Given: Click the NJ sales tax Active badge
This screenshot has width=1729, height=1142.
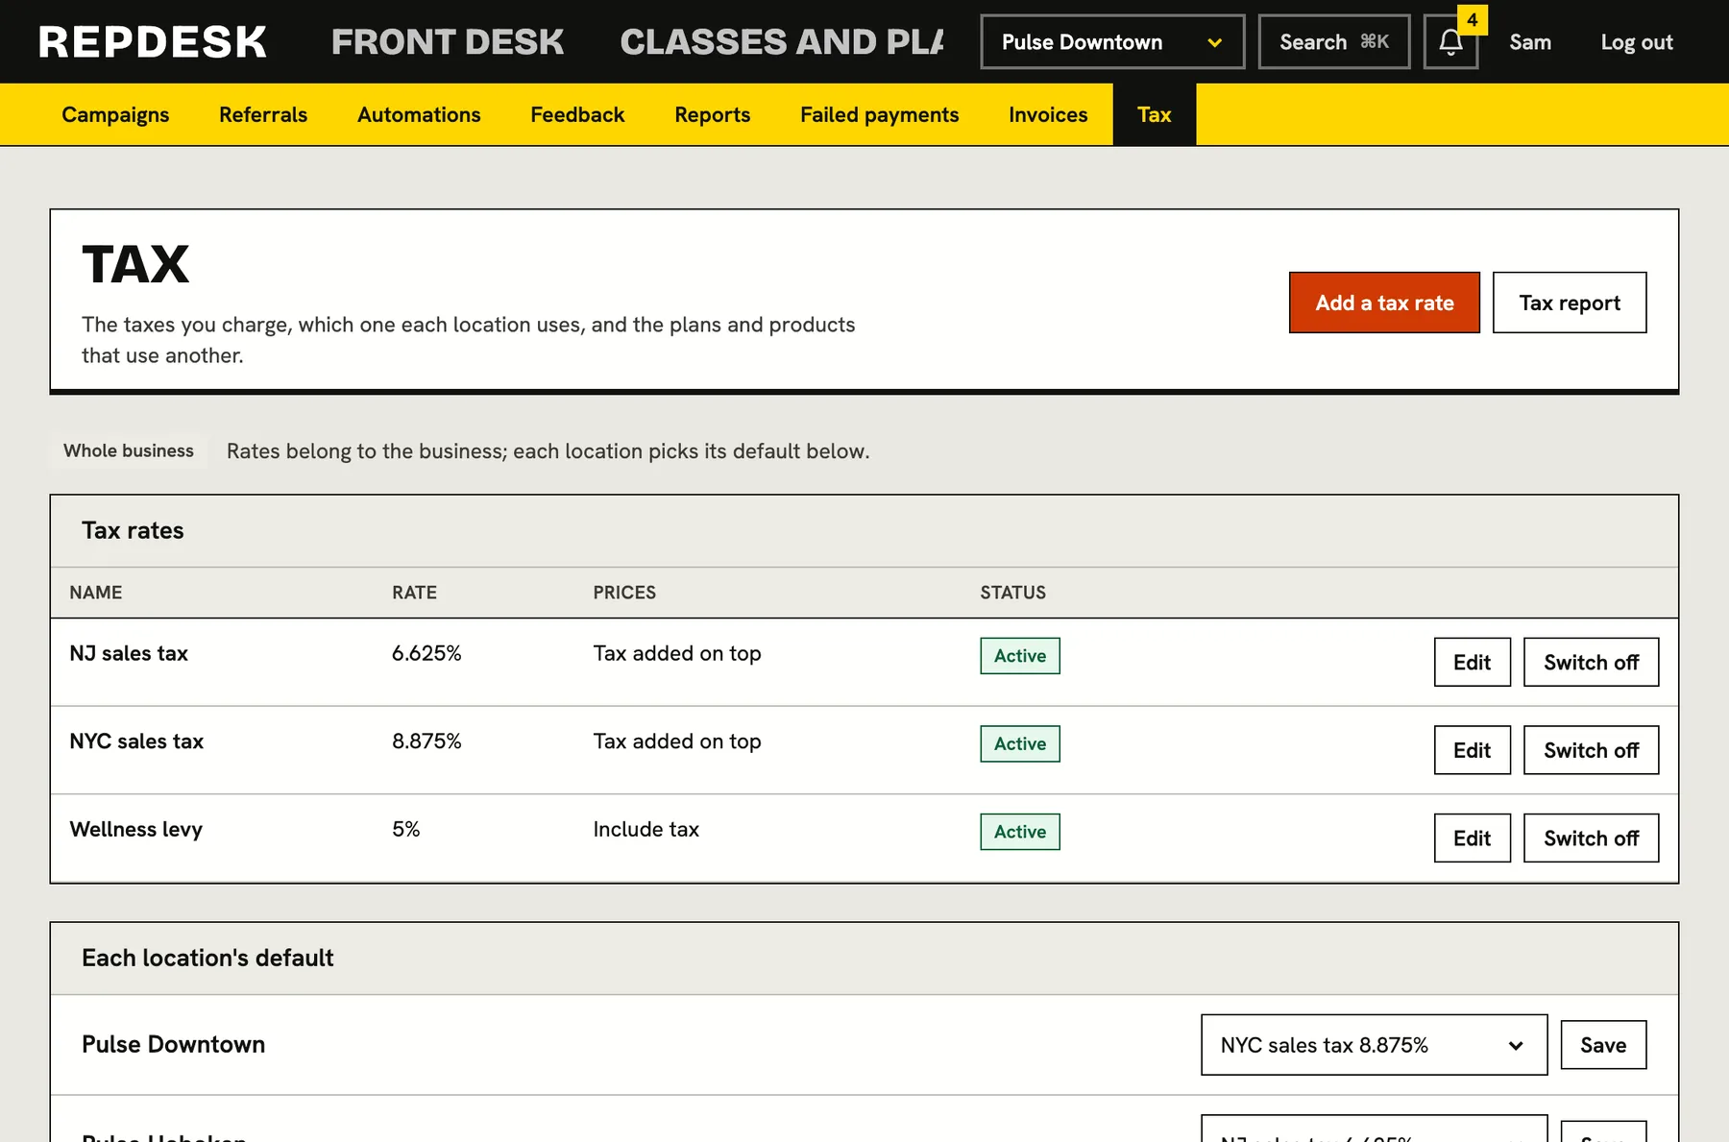Looking at the screenshot, I should (1020, 656).
